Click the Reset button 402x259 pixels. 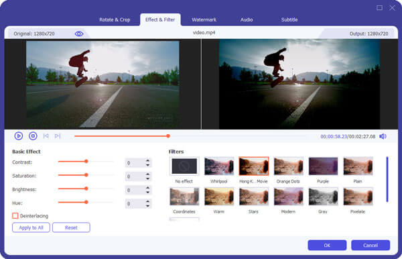[x=71, y=227]
